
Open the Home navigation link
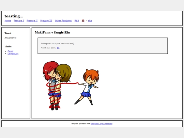point(8,21)
